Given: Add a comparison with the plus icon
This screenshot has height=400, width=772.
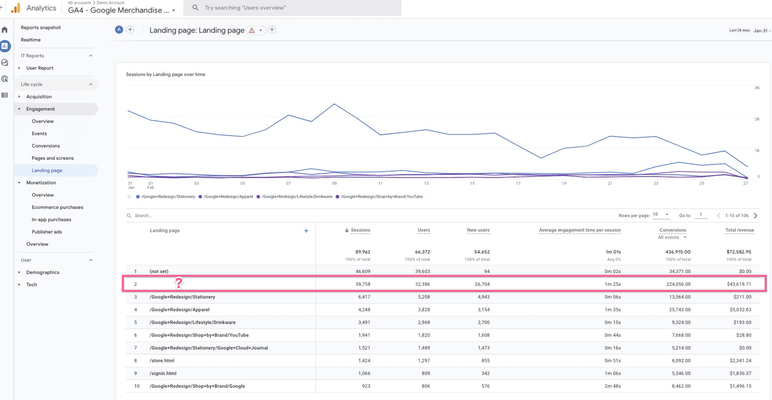Looking at the screenshot, I should [130, 30].
